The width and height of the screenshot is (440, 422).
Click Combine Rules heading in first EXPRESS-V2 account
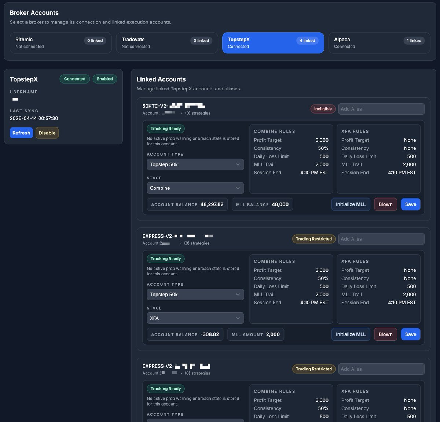pos(274,261)
